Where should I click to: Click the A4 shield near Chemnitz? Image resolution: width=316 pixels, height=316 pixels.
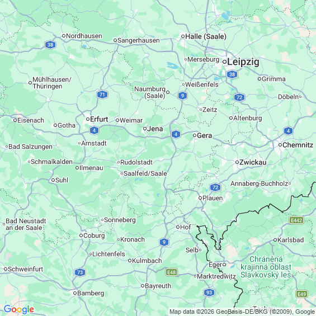pyautogui.click(x=288, y=131)
